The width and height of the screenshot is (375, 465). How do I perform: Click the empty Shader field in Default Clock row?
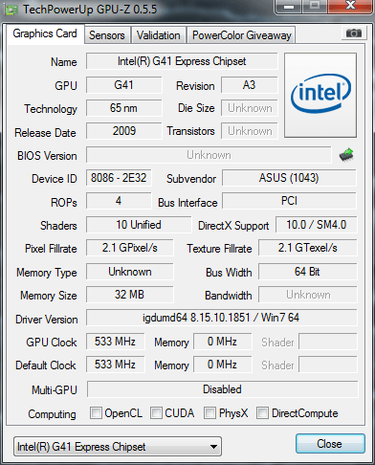pyautogui.click(x=328, y=365)
